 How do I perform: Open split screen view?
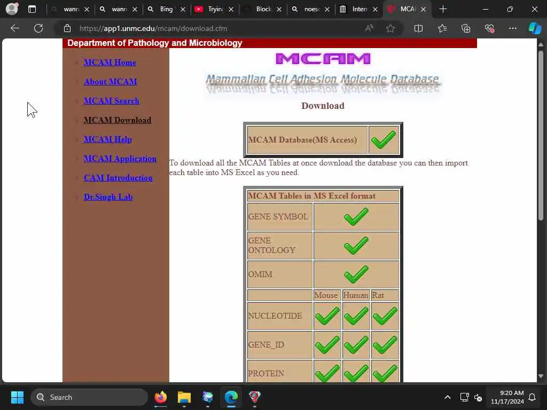[x=418, y=28]
